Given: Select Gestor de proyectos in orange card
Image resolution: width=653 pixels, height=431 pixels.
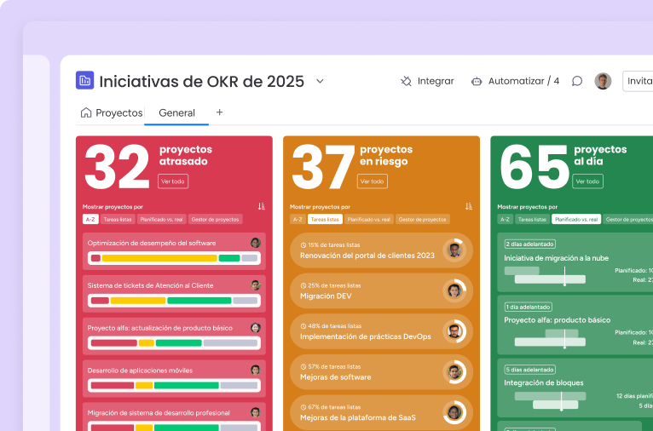Looking at the screenshot, I should point(423,219).
